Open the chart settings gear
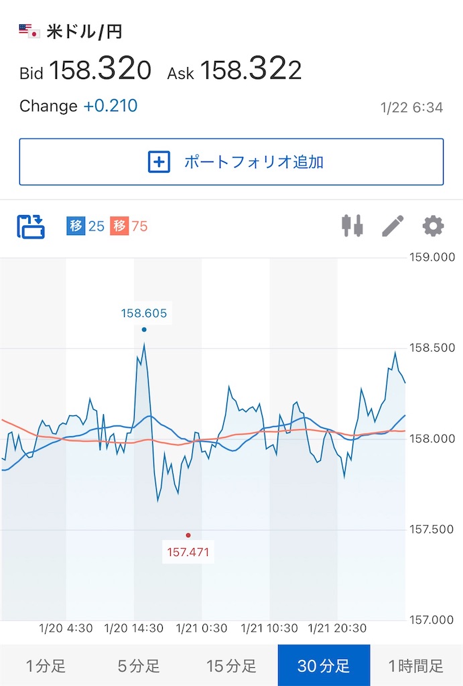The image size is (463, 686). click(433, 226)
